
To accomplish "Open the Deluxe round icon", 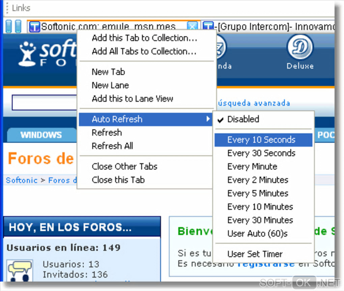I will [300, 47].
